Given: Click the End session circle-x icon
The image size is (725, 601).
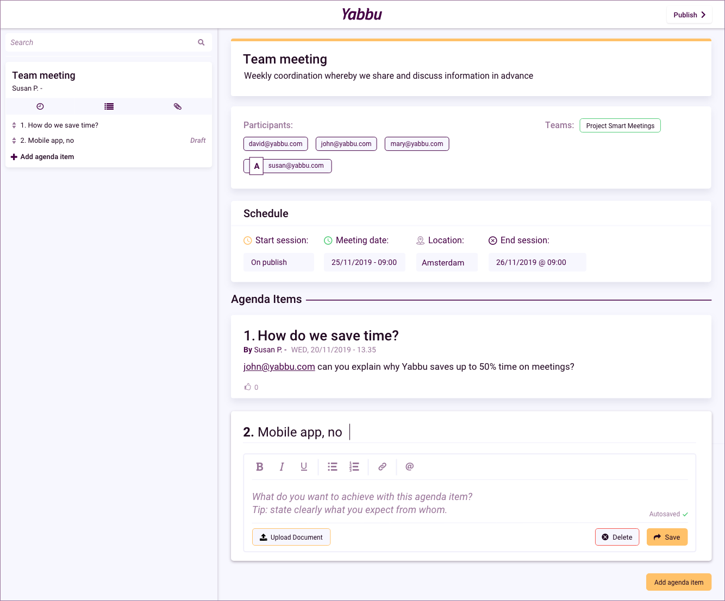Looking at the screenshot, I should click(x=493, y=241).
